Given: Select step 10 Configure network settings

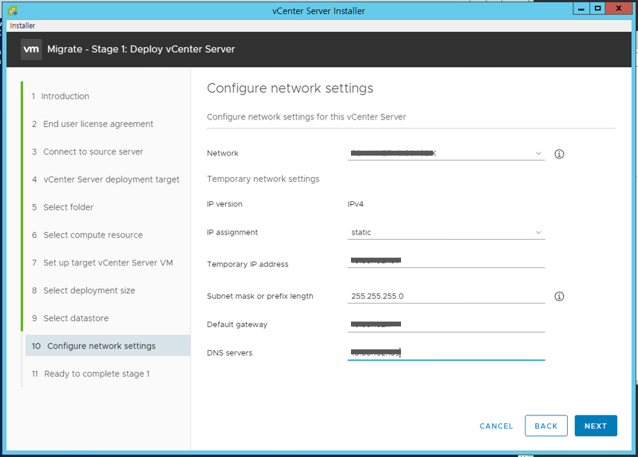Looking at the screenshot, I should coord(108,346).
